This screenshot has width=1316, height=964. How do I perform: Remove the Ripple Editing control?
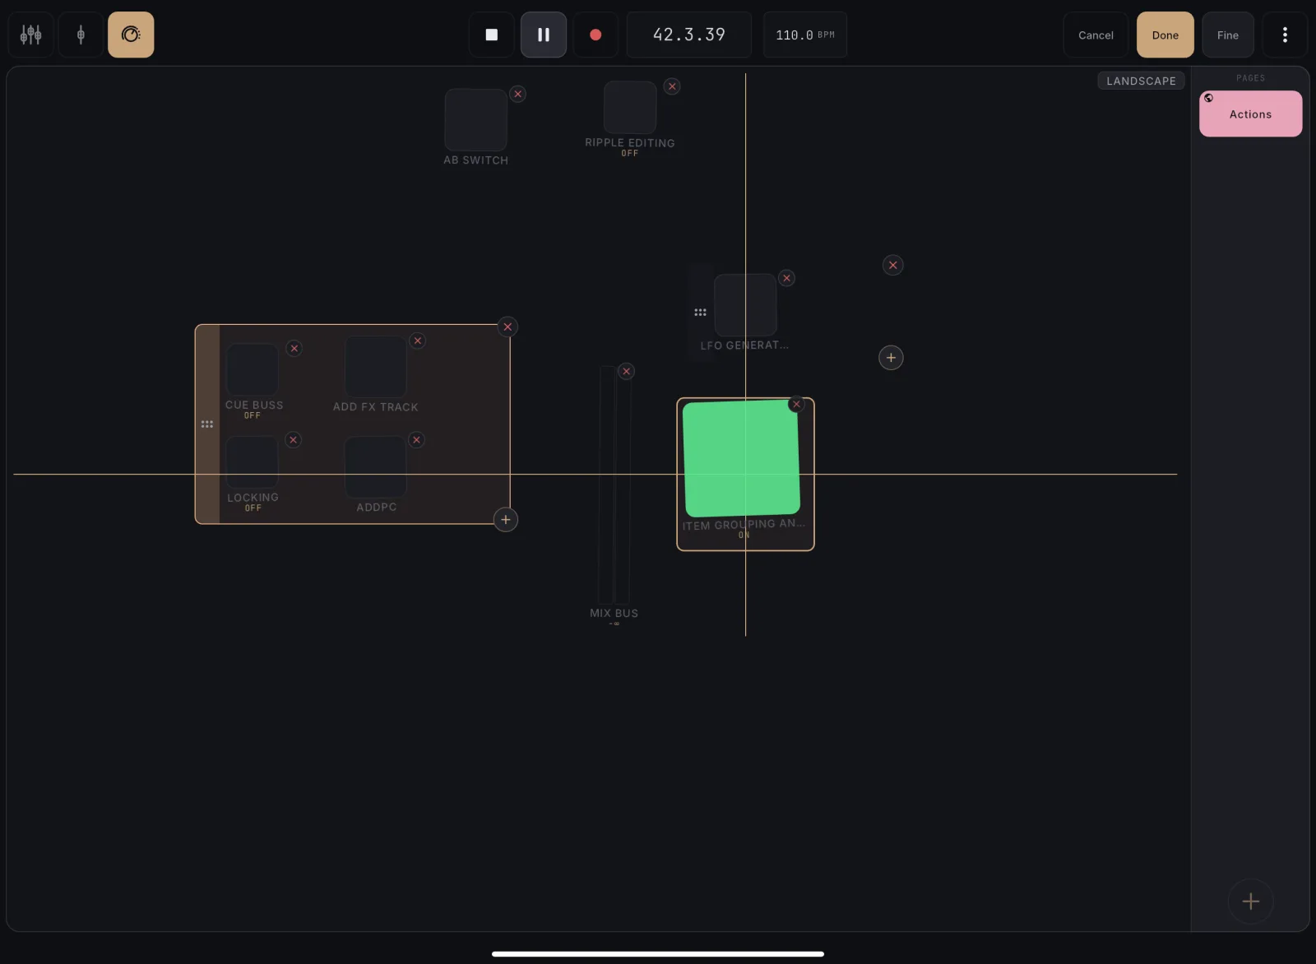click(x=672, y=86)
